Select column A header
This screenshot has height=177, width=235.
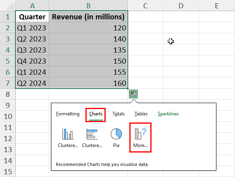click(32, 6)
